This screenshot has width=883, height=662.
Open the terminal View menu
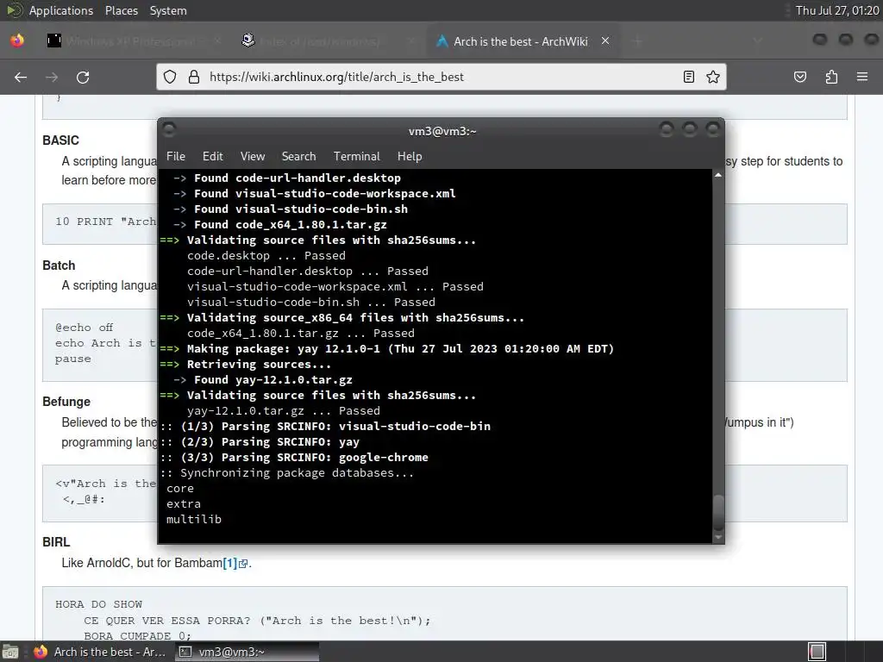click(x=253, y=157)
